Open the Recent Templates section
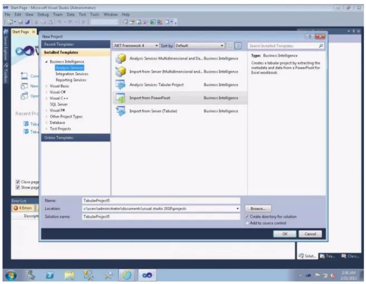The image size is (366, 284). [76, 44]
